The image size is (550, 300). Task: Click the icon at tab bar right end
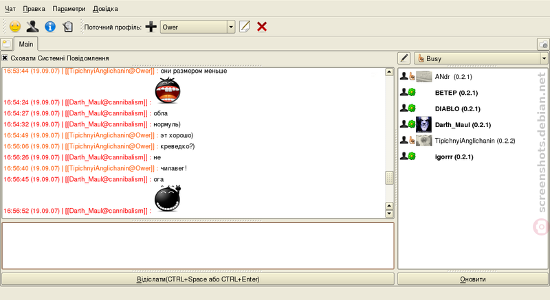pos(543,45)
